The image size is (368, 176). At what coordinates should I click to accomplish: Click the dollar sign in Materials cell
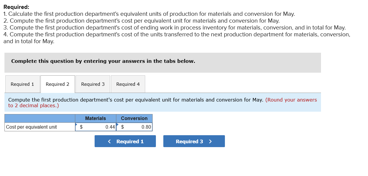[81, 127]
